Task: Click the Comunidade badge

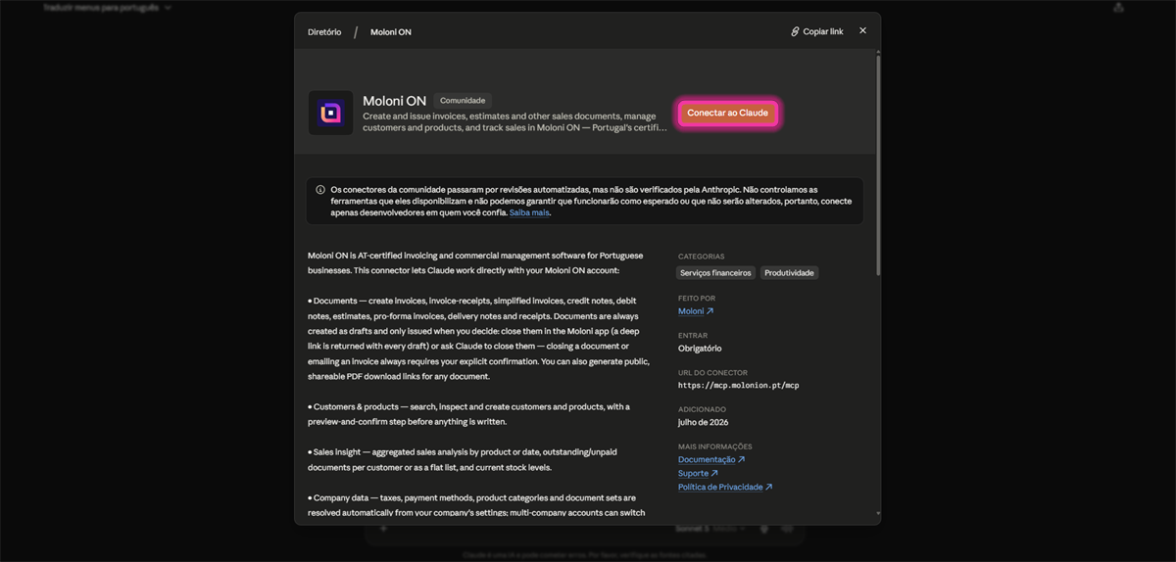Action: (463, 101)
